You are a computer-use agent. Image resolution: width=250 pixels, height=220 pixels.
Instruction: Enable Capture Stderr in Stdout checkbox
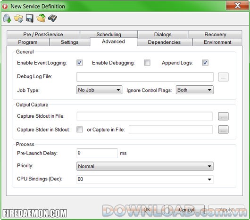coord(79,130)
